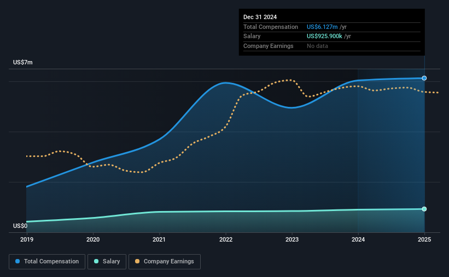Select the 2025 x-axis label
449x277 pixels.
tap(424, 239)
